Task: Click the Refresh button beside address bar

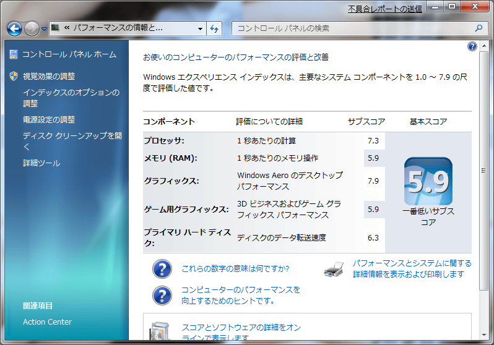Action: pos(215,28)
